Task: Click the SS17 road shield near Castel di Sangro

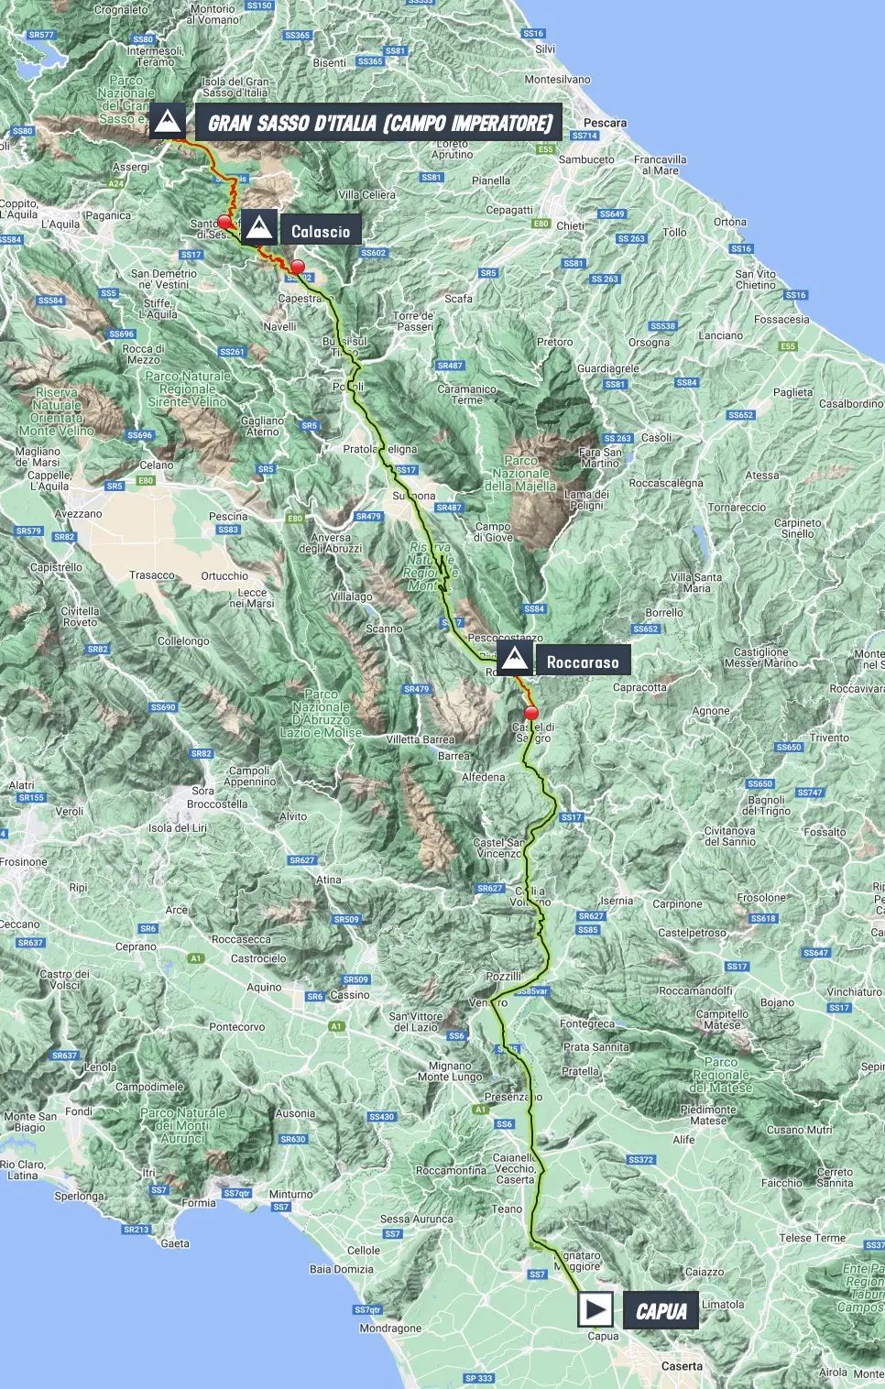Action: (x=571, y=817)
